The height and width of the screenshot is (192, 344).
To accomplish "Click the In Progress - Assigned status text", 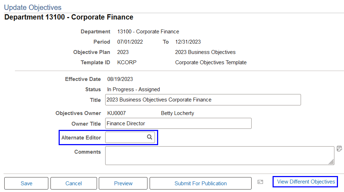I will pos(133,89).
